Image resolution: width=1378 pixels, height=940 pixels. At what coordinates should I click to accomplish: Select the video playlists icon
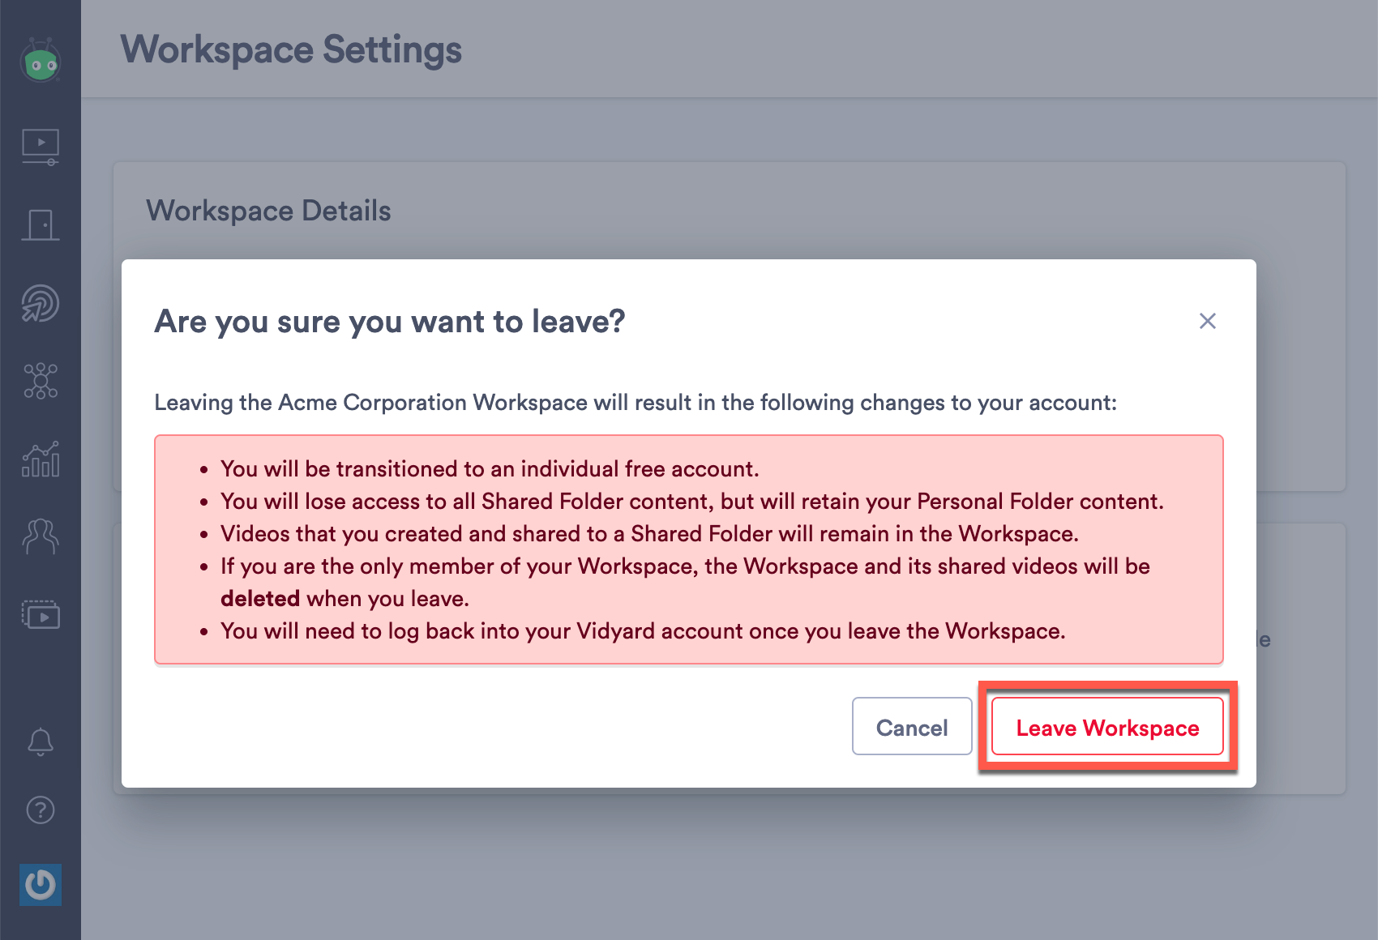[40, 614]
